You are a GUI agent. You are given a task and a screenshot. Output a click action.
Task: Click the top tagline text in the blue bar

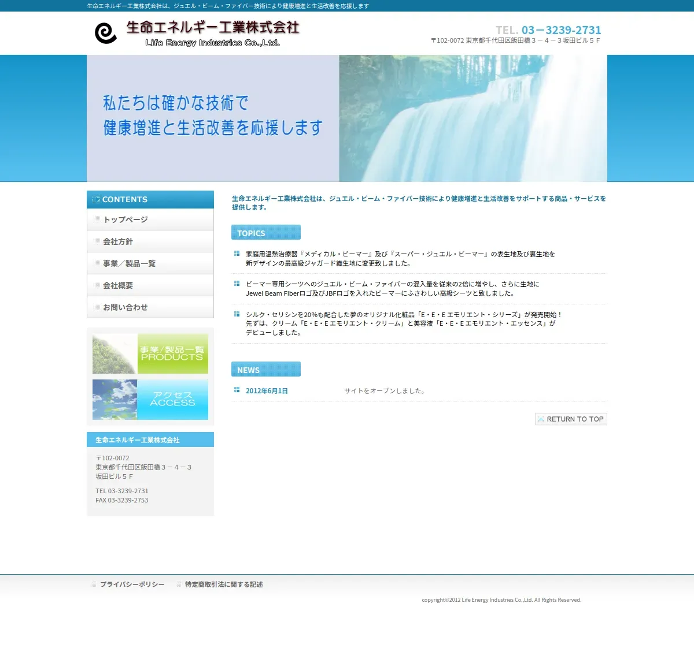pos(228,6)
